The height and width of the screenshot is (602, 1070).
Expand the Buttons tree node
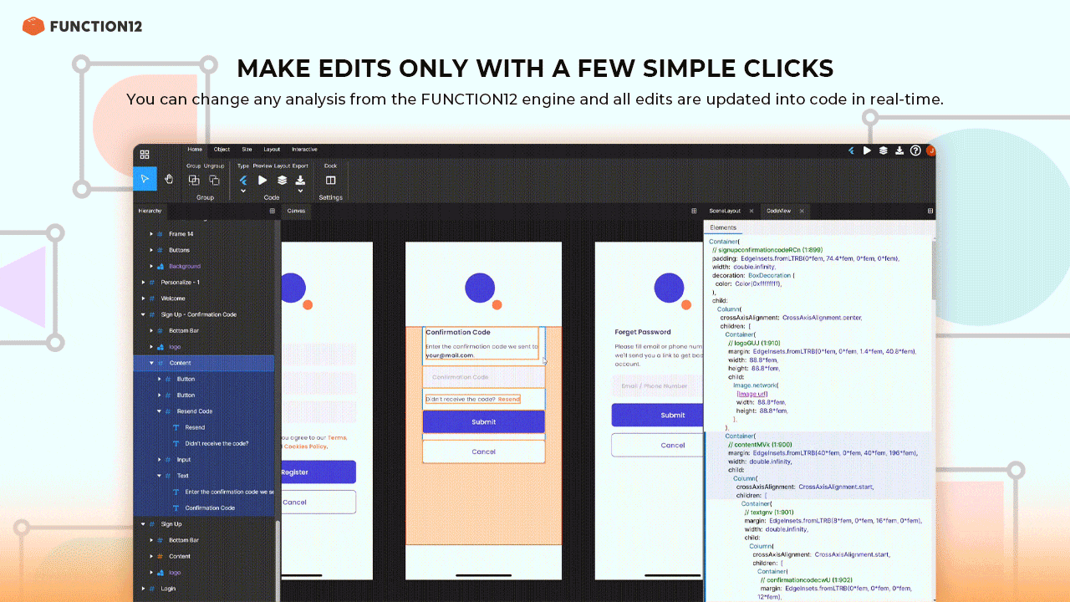(x=151, y=250)
